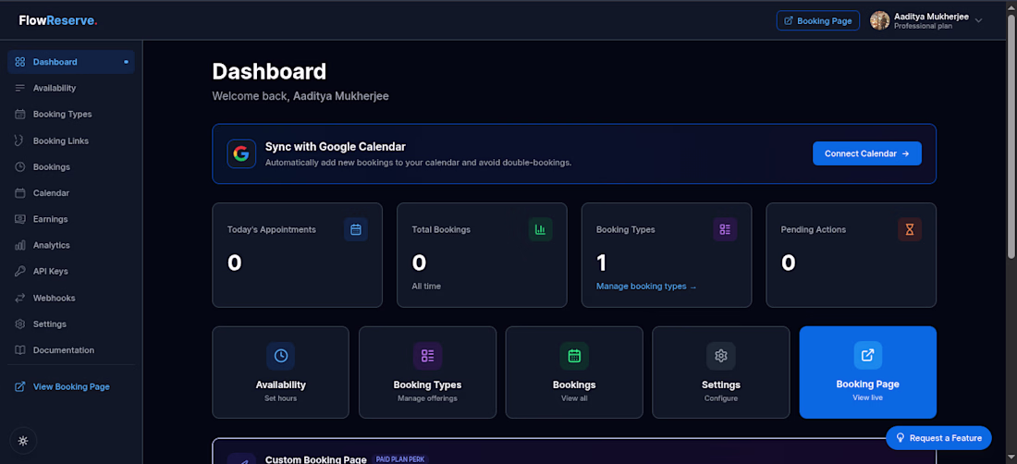Click green calendar icon in Bookings tile

click(574, 356)
